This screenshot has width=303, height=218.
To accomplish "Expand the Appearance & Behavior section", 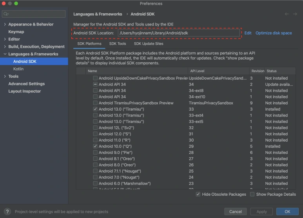I will point(5,24).
